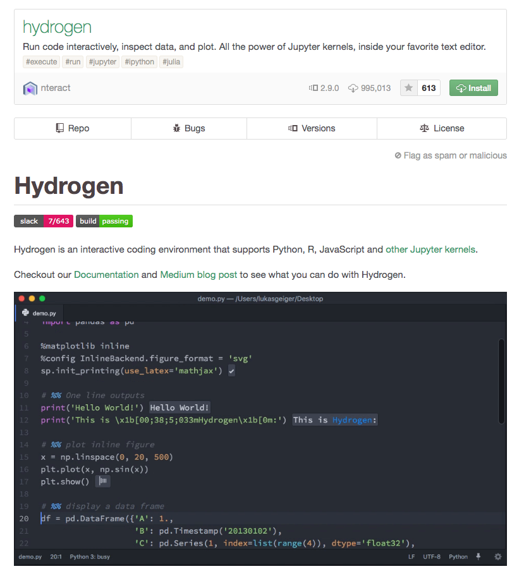Open the slack 7/643 badge
The image size is (512, 576).
point(44,221)
